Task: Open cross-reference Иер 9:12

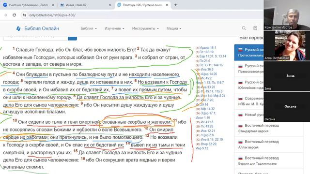Action: pyautogui.click(x=201, y=148)
